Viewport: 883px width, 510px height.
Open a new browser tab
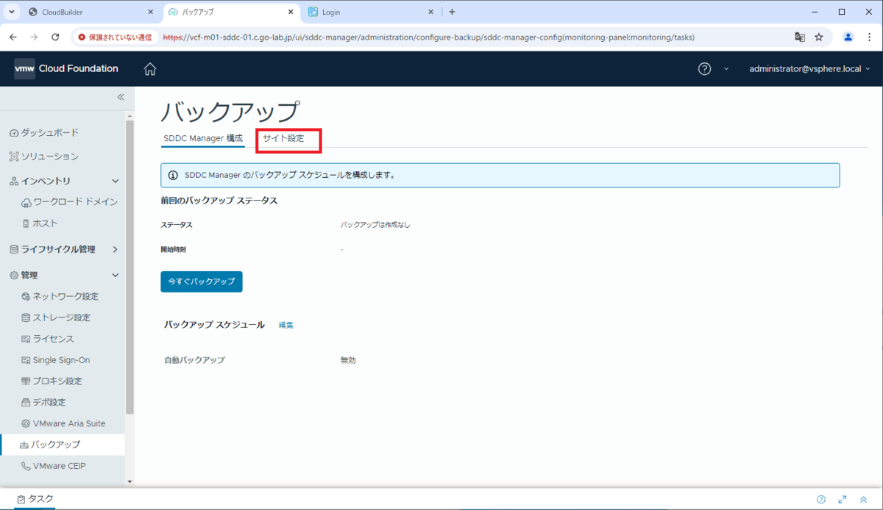click(452, 12)
